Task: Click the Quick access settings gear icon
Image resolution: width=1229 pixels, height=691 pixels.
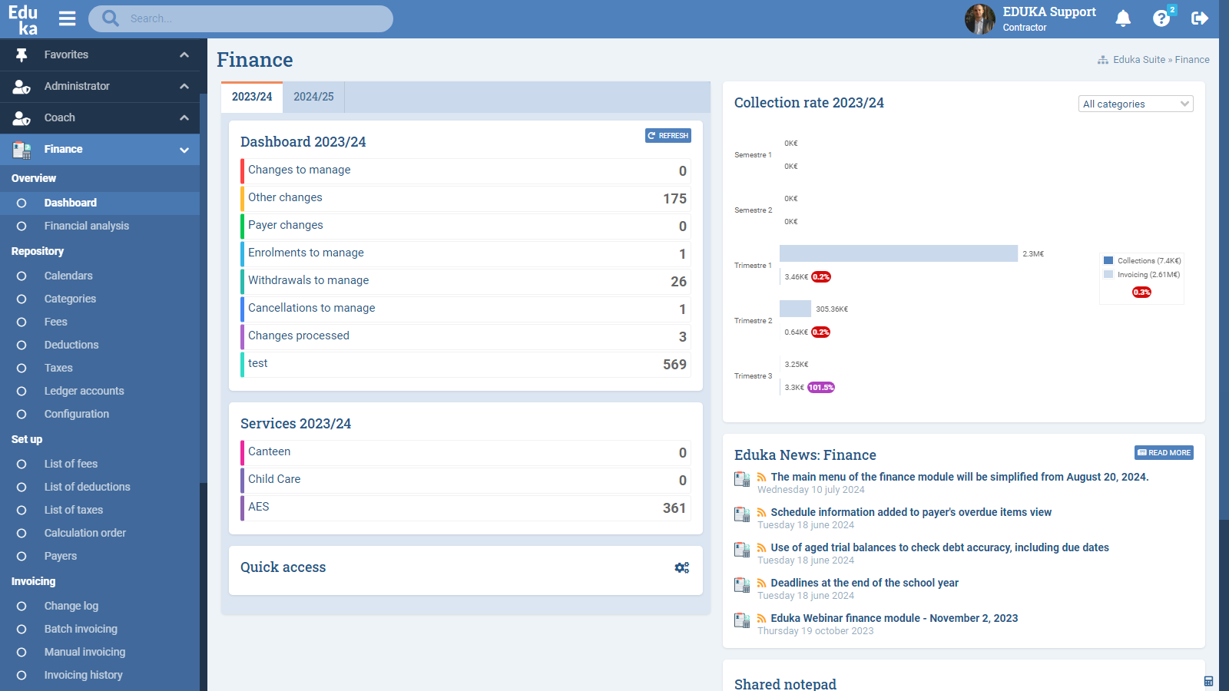Action: click(682, 567)
